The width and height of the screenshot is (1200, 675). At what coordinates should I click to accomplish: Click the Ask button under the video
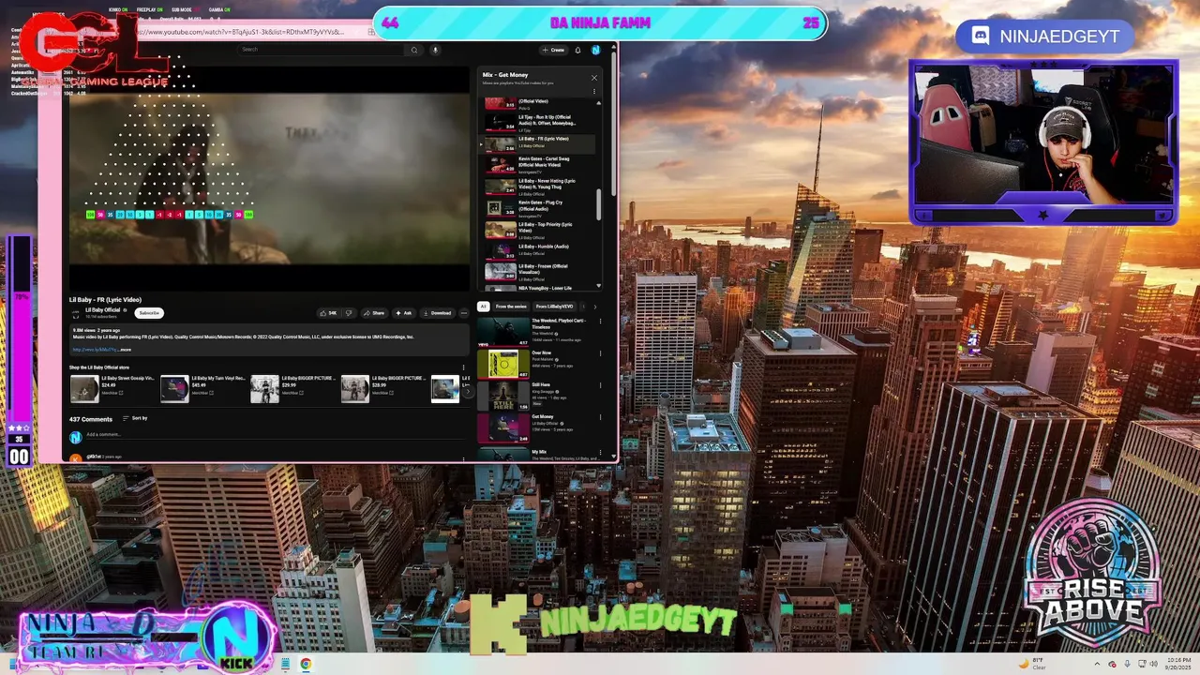point(404,313)
